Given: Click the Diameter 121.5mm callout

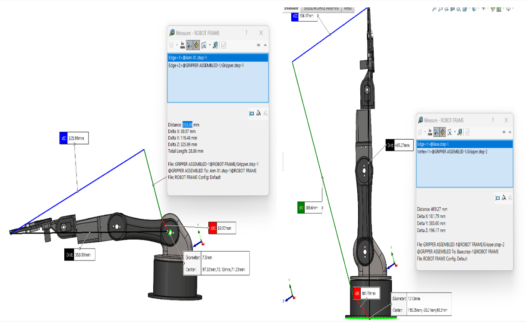Looking at the screenshot, I should 421,304.
